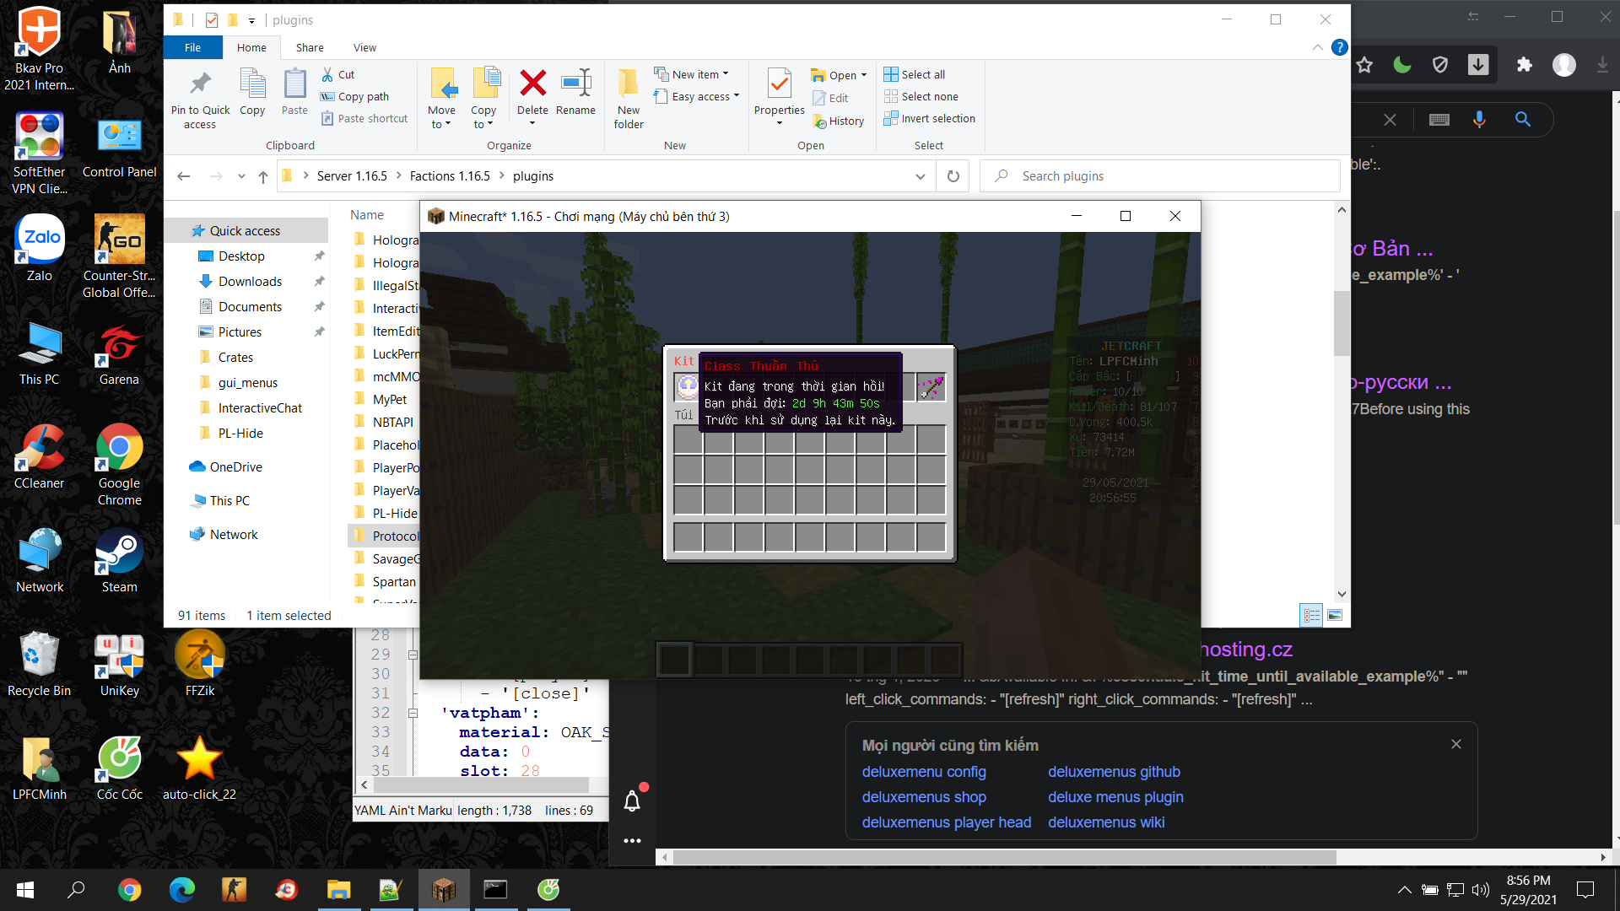Click the 'deluxemenus wiki' suggestion link
The height and width of the screenshot is (911, 1620).
point(1105,822)
